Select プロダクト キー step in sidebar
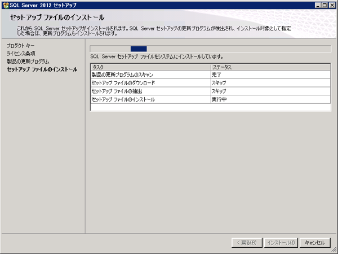 [x=20, y=46]
